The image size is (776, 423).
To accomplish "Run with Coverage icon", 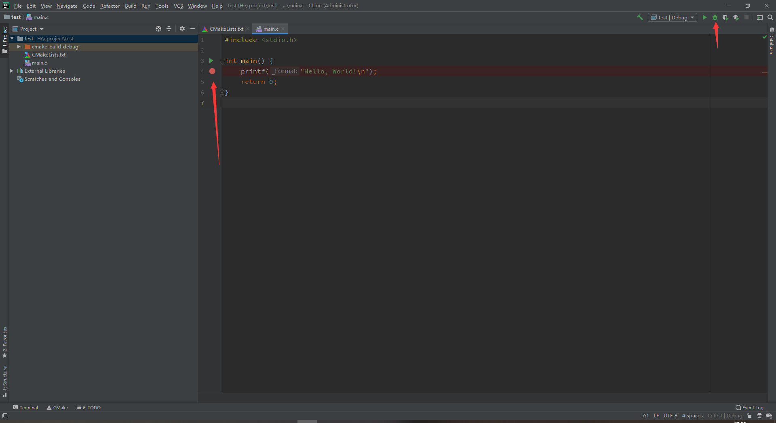I will 725,17.
